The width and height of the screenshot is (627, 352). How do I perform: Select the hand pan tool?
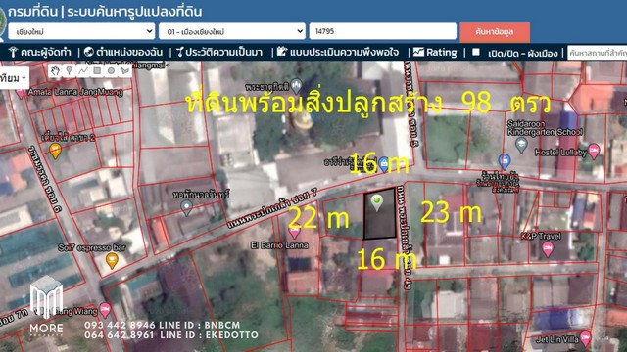55,71
